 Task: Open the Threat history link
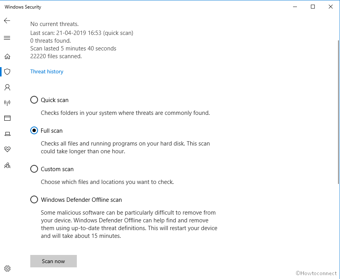47,71
